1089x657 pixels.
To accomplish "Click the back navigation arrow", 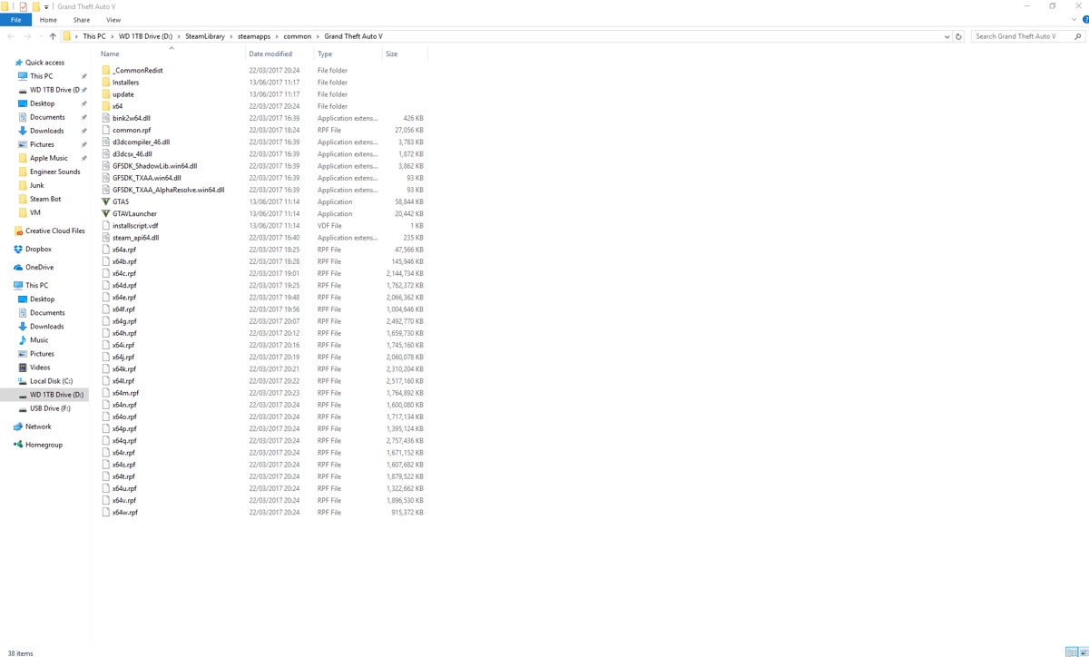I will coord(9,36).
